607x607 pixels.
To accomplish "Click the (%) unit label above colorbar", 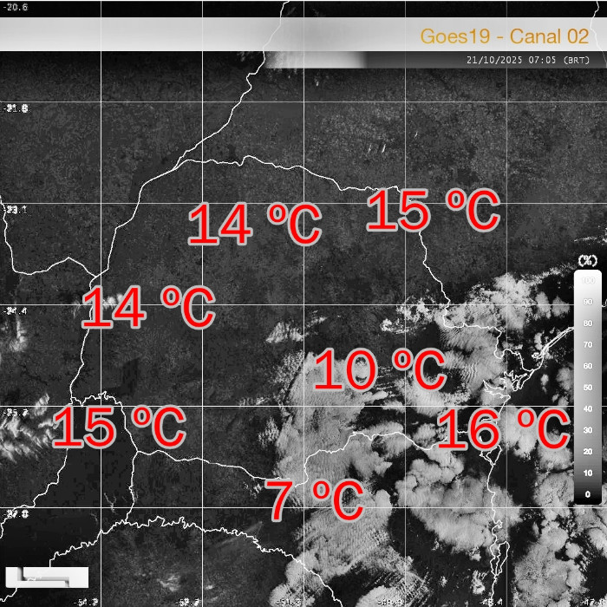I will (588, 260).
